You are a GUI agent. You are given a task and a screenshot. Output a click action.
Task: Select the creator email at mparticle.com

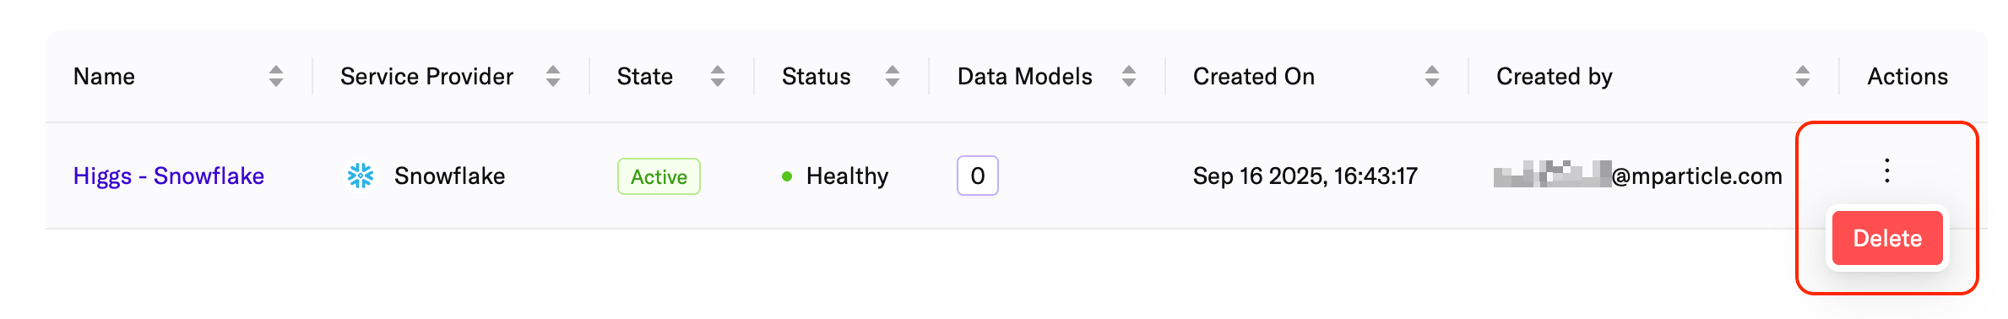[x=1638, y=176]
